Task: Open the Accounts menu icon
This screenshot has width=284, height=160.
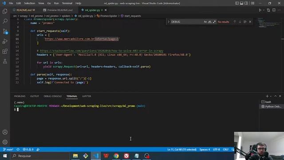Action: click(x=5, y=132)
